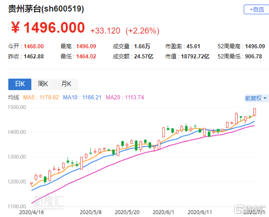The width and height of the screenshot is (269, 217).
Task: Select the latest red candlestick near 1496
Action: coord(255,112)
